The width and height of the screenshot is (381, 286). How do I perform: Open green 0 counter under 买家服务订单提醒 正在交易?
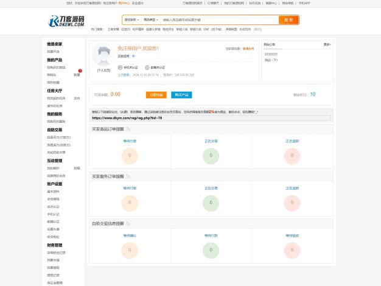[x=211, y=203]
